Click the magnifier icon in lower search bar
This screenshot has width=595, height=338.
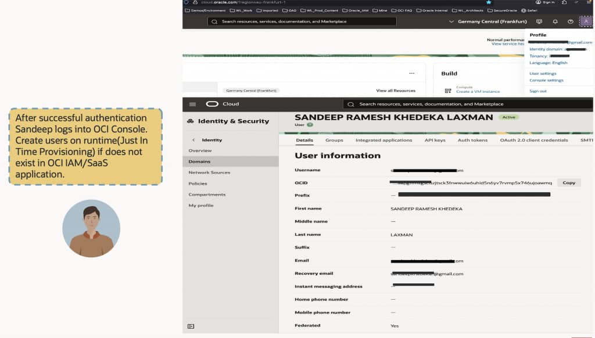pos(351,105)
